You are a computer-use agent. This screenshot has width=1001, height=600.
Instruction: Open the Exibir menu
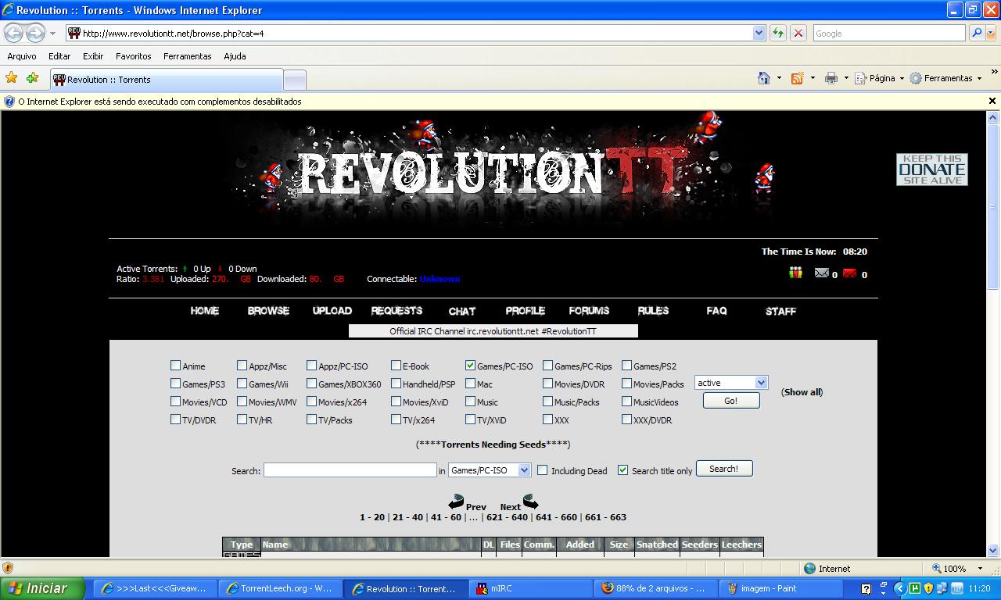coord(93,56)
